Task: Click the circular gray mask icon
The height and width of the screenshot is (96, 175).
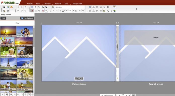Action: 108,7
